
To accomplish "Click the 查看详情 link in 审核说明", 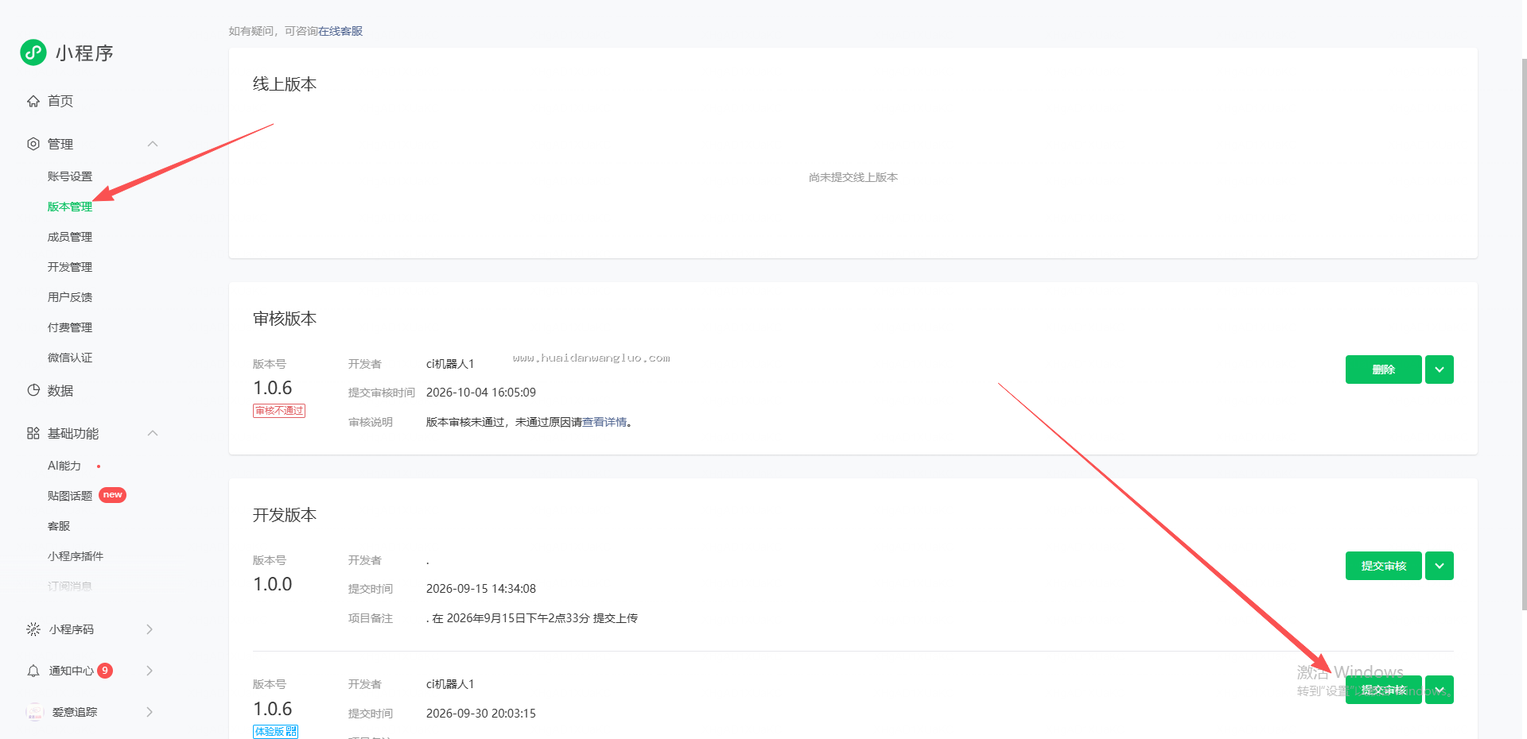I will [604, 422].
